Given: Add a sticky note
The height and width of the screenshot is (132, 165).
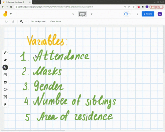Looking at the screenshot, I should (5, 75).
